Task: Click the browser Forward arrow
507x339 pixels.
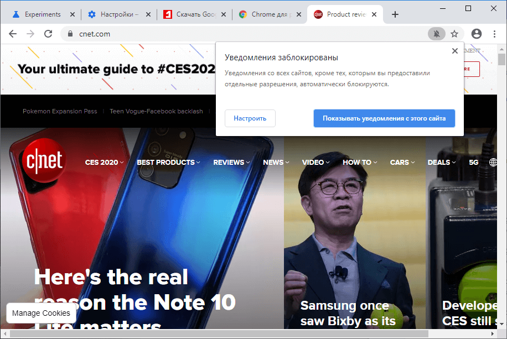Action: (30, 34)
